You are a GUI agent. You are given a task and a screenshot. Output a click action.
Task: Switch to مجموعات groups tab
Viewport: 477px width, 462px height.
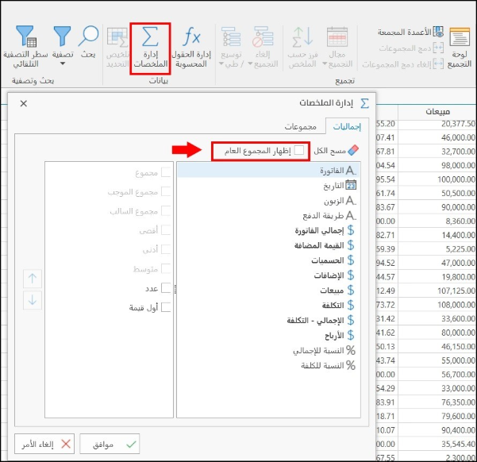(x=300, y=126)
